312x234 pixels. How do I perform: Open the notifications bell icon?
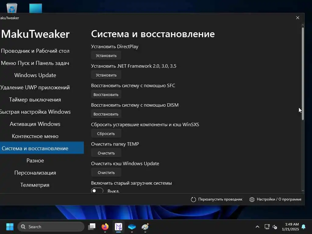pyautogui.click(x=304, y=227)
